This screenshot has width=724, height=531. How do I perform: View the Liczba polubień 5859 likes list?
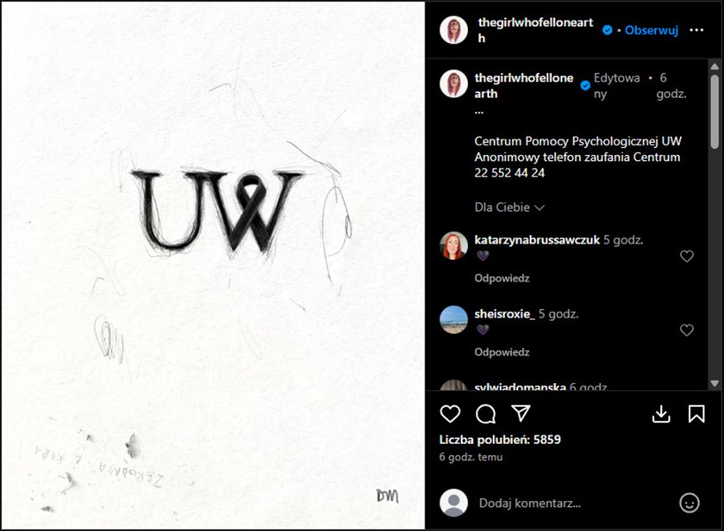pyautogui.click(x=500, y=440)
